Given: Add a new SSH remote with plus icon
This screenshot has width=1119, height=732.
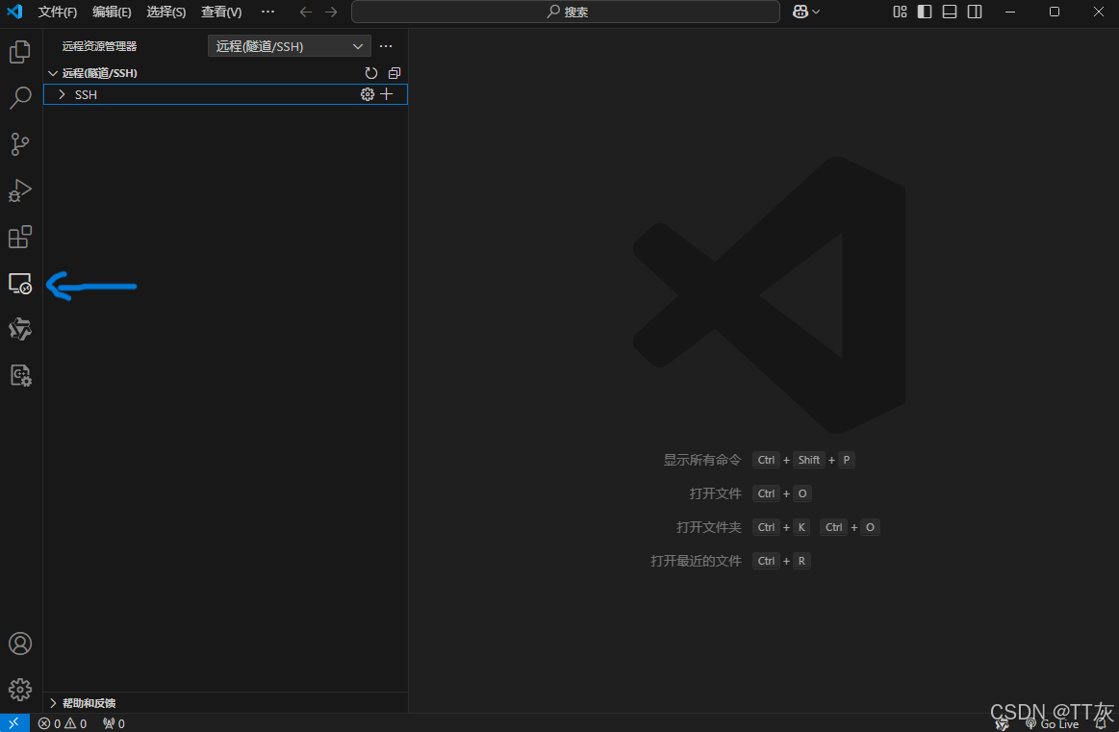Looking at the screenshot, I should coord(387,94).
